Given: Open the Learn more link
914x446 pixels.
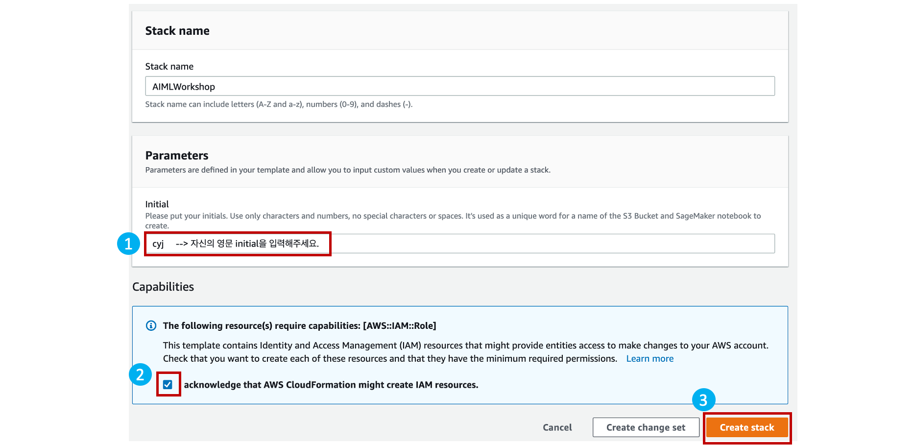Looking at the screenshot, I should click(650, 359).
